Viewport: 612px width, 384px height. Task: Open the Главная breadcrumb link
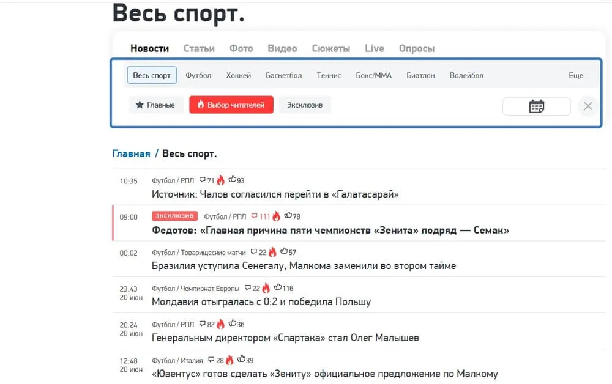click(x=130, y=153)
